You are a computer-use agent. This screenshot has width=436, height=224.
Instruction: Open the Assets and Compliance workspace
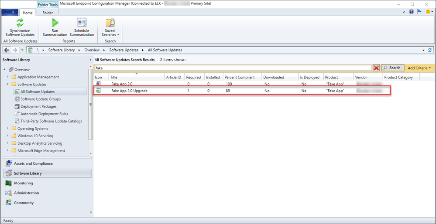click(x=47, y=163)
